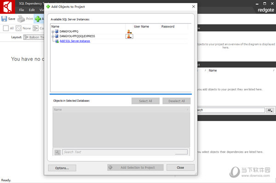276x183 pixels.
Task: Click the Save toolbar icon
Action: pyautogui.click(x=4, y=19)
